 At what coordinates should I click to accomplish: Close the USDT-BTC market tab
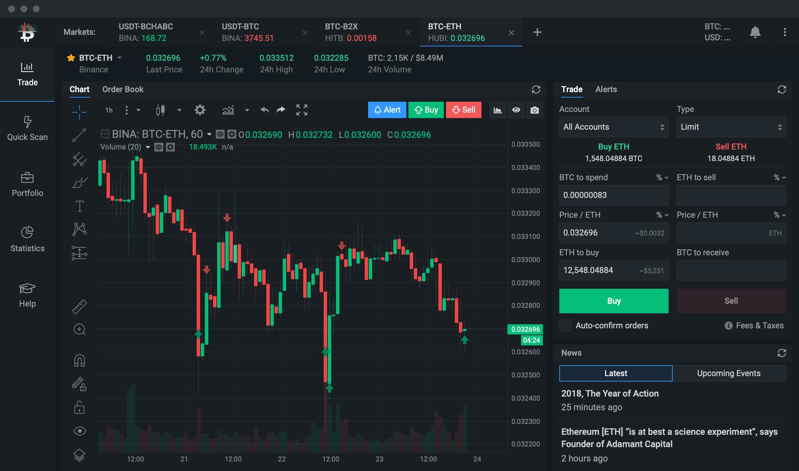point(305,33)
